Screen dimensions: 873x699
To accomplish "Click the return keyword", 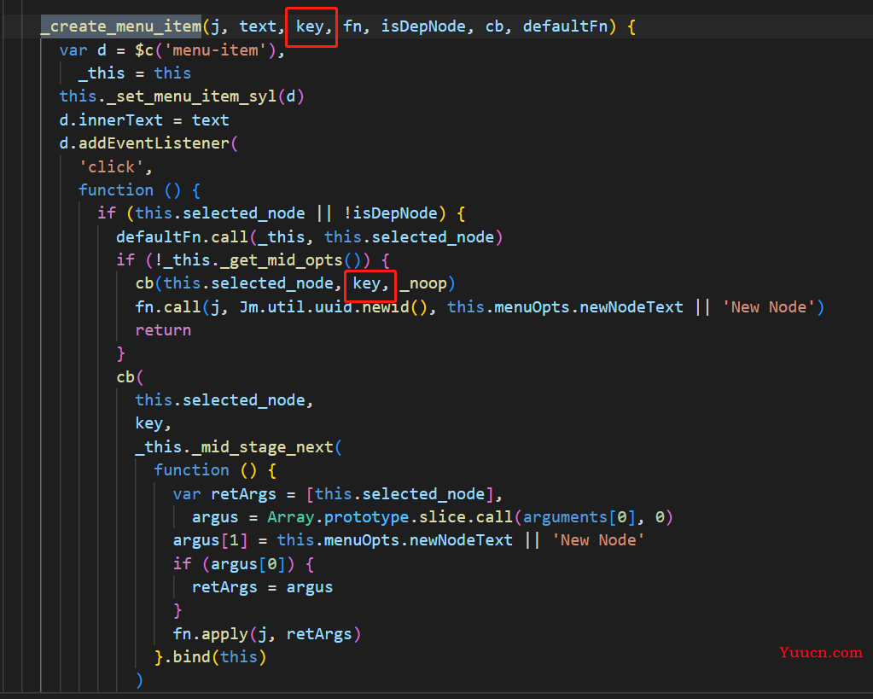I will pos(163,330).
